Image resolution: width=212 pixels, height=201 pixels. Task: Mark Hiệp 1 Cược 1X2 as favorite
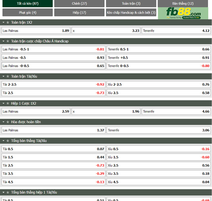pyautogui.click(x=8, y=104)
